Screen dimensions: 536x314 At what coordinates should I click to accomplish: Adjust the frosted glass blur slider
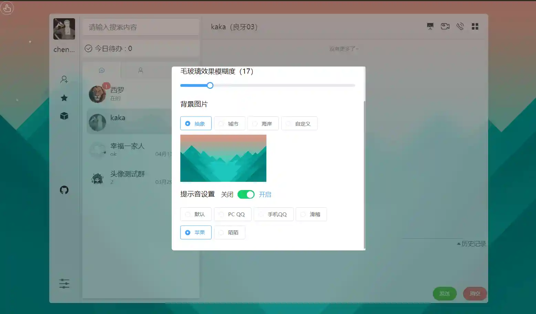tap(210, 85)
